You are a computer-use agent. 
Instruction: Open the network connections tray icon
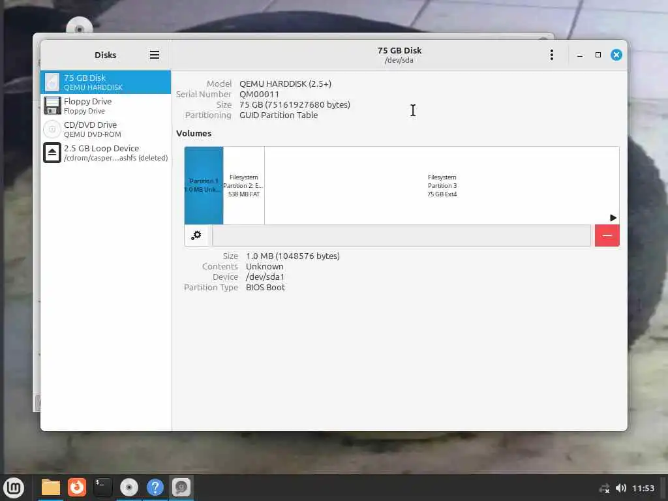(x=605, y=488)
